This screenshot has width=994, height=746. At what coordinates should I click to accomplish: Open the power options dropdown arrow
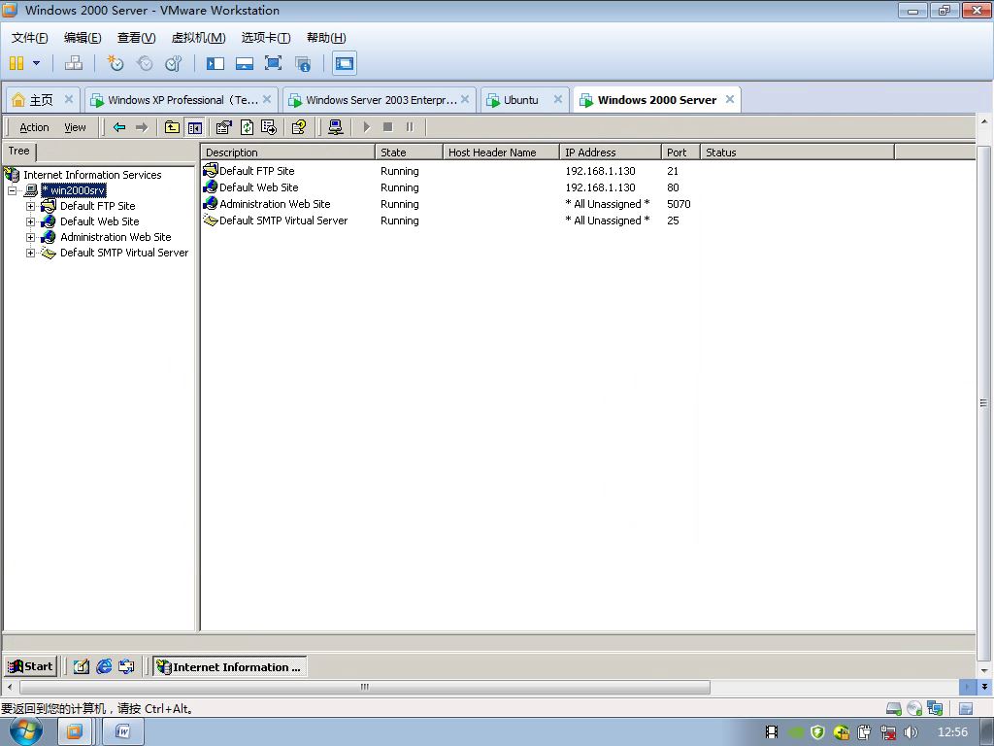[36, 63]
